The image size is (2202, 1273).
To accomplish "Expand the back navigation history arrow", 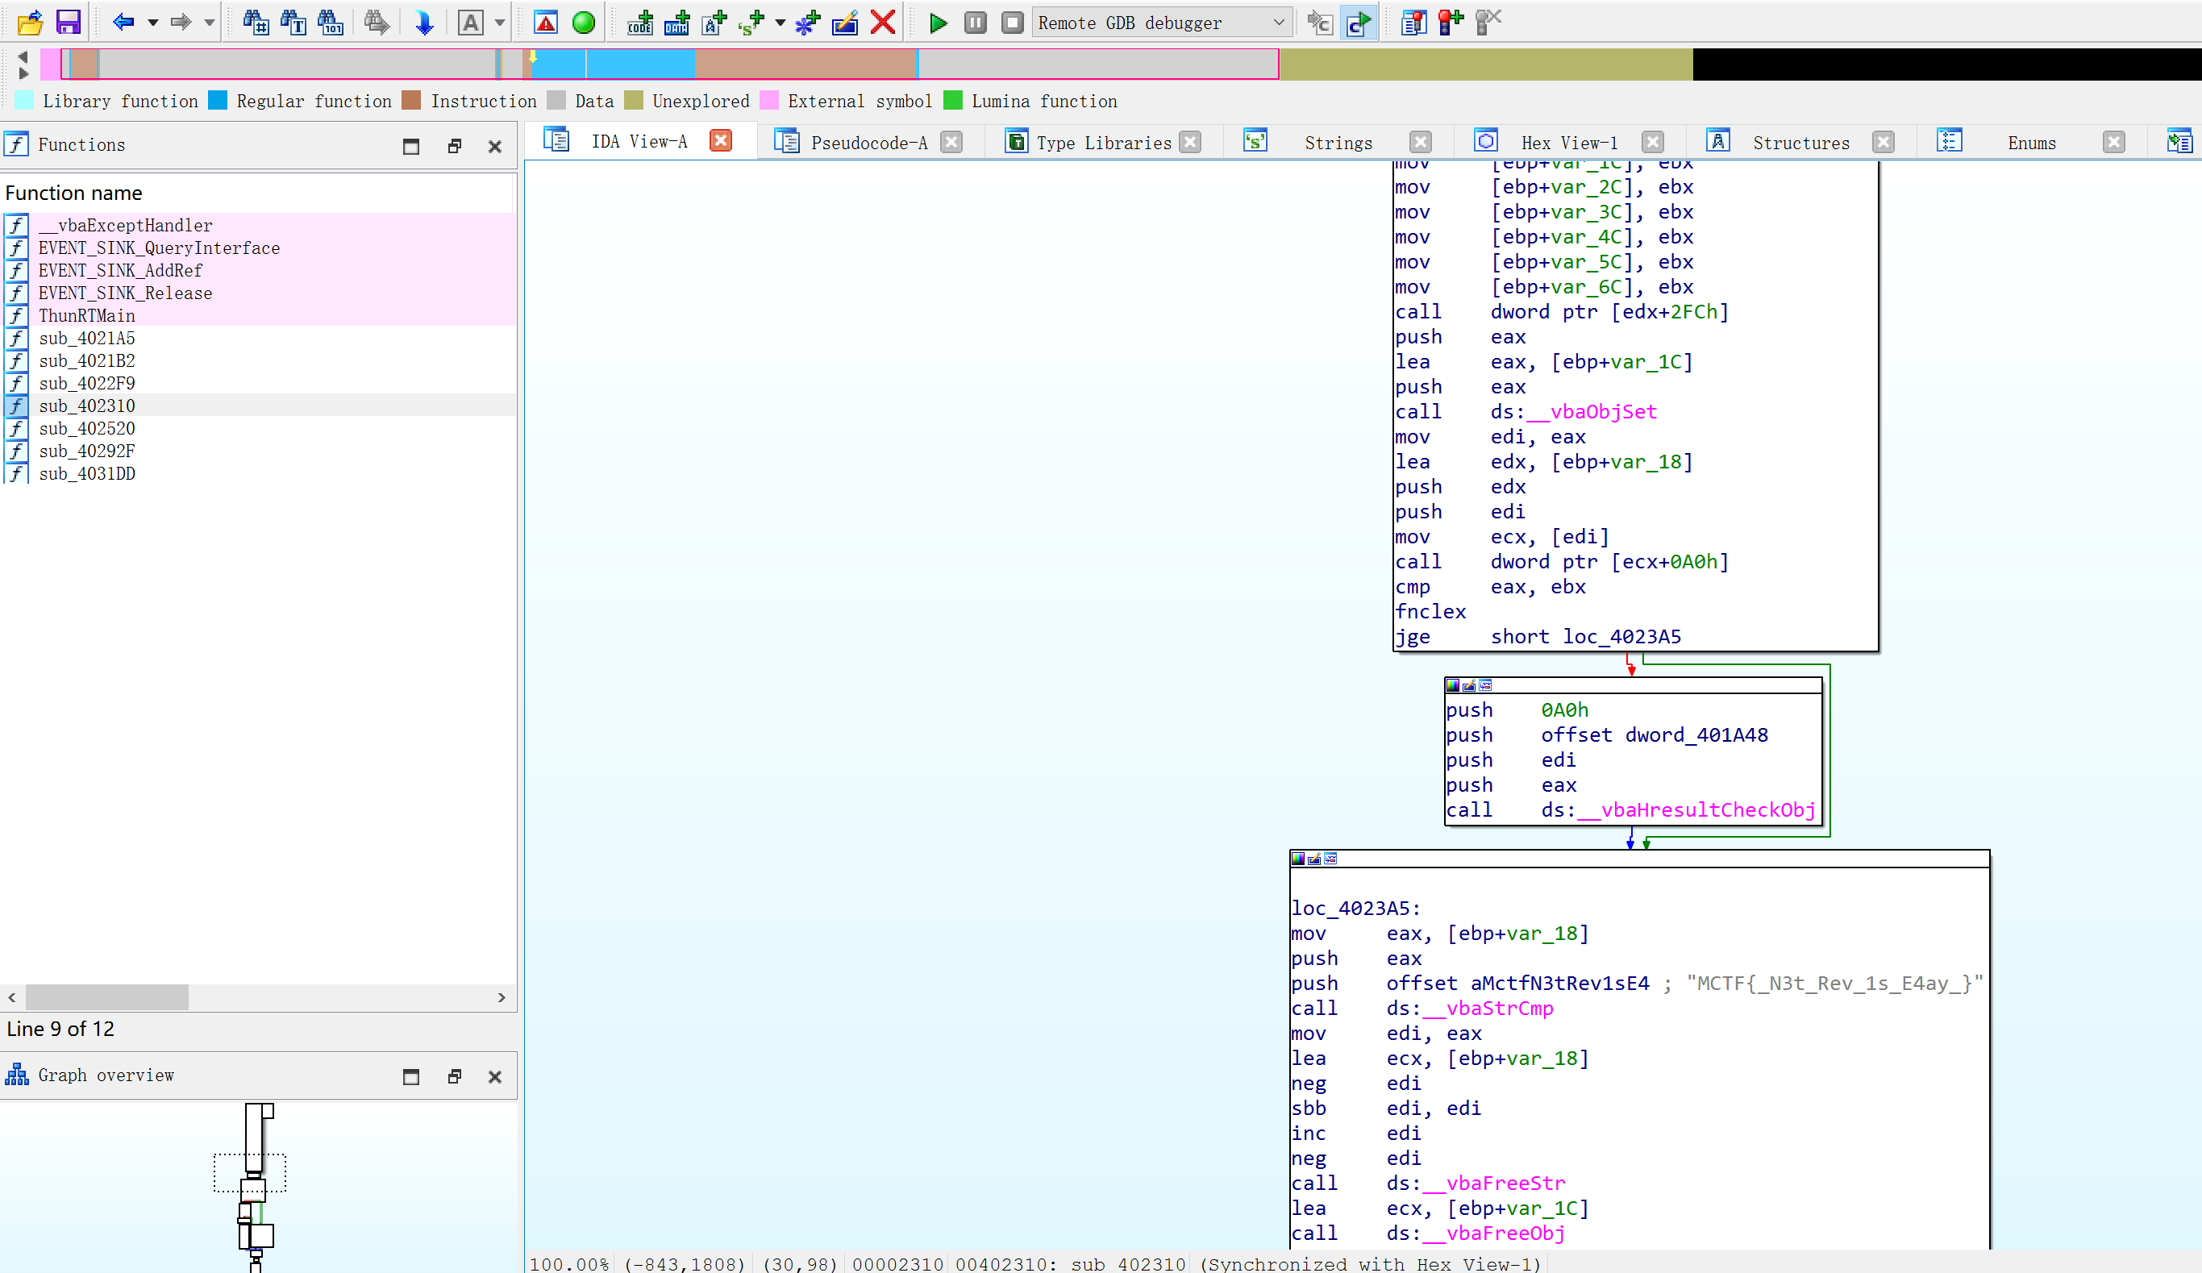I will (152, 22).
